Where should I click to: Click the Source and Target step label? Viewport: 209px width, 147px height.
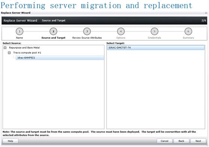(x=53, y=38)
